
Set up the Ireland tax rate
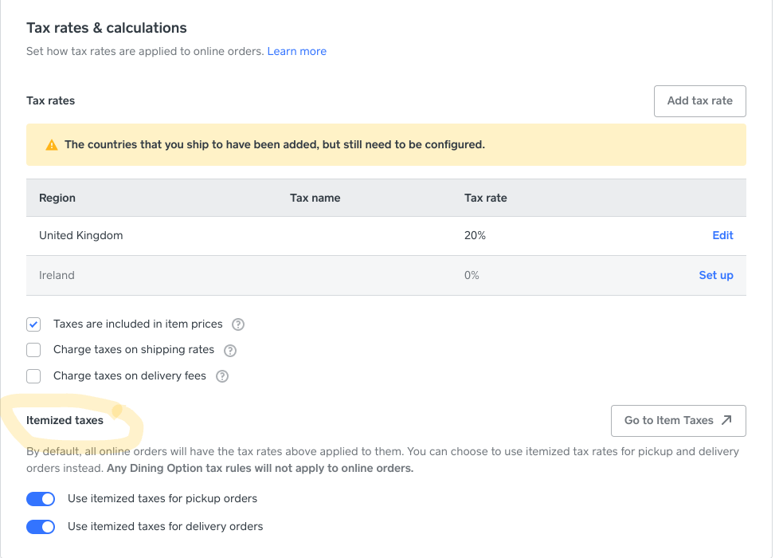click(715, 275)
